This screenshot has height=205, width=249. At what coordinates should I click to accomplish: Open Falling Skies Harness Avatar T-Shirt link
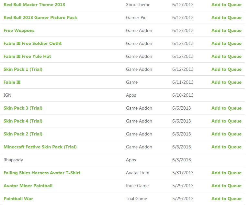tap(42, 173)
